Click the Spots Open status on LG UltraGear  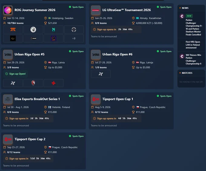pyautogui.click(x=164, y=7)
